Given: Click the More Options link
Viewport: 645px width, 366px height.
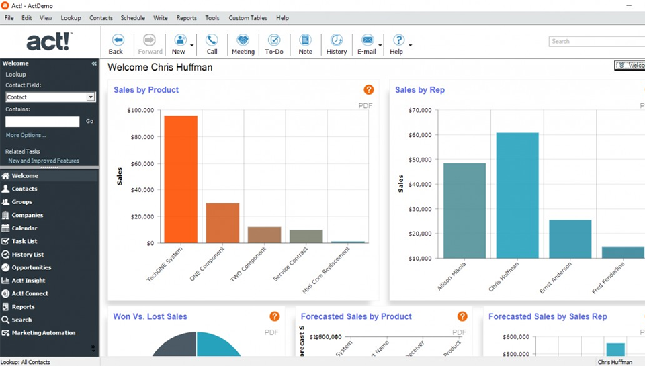Looking at the screenshot, I should 26,135.
